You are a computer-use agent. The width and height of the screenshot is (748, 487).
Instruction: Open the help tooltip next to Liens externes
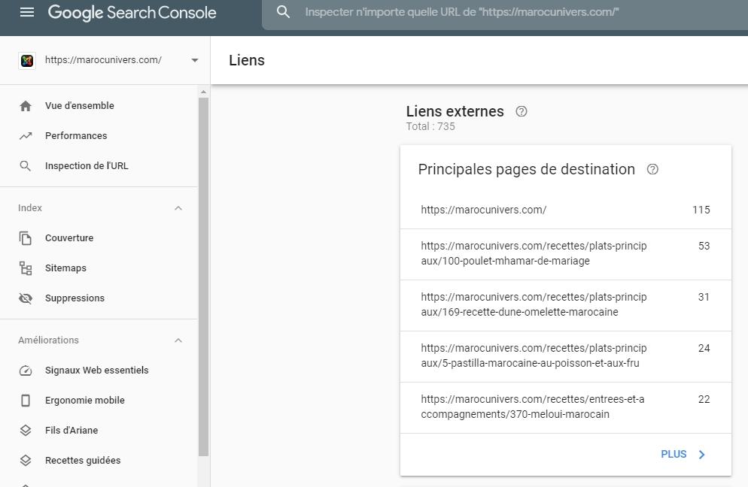pyautogui.click(x=521, y=111)
